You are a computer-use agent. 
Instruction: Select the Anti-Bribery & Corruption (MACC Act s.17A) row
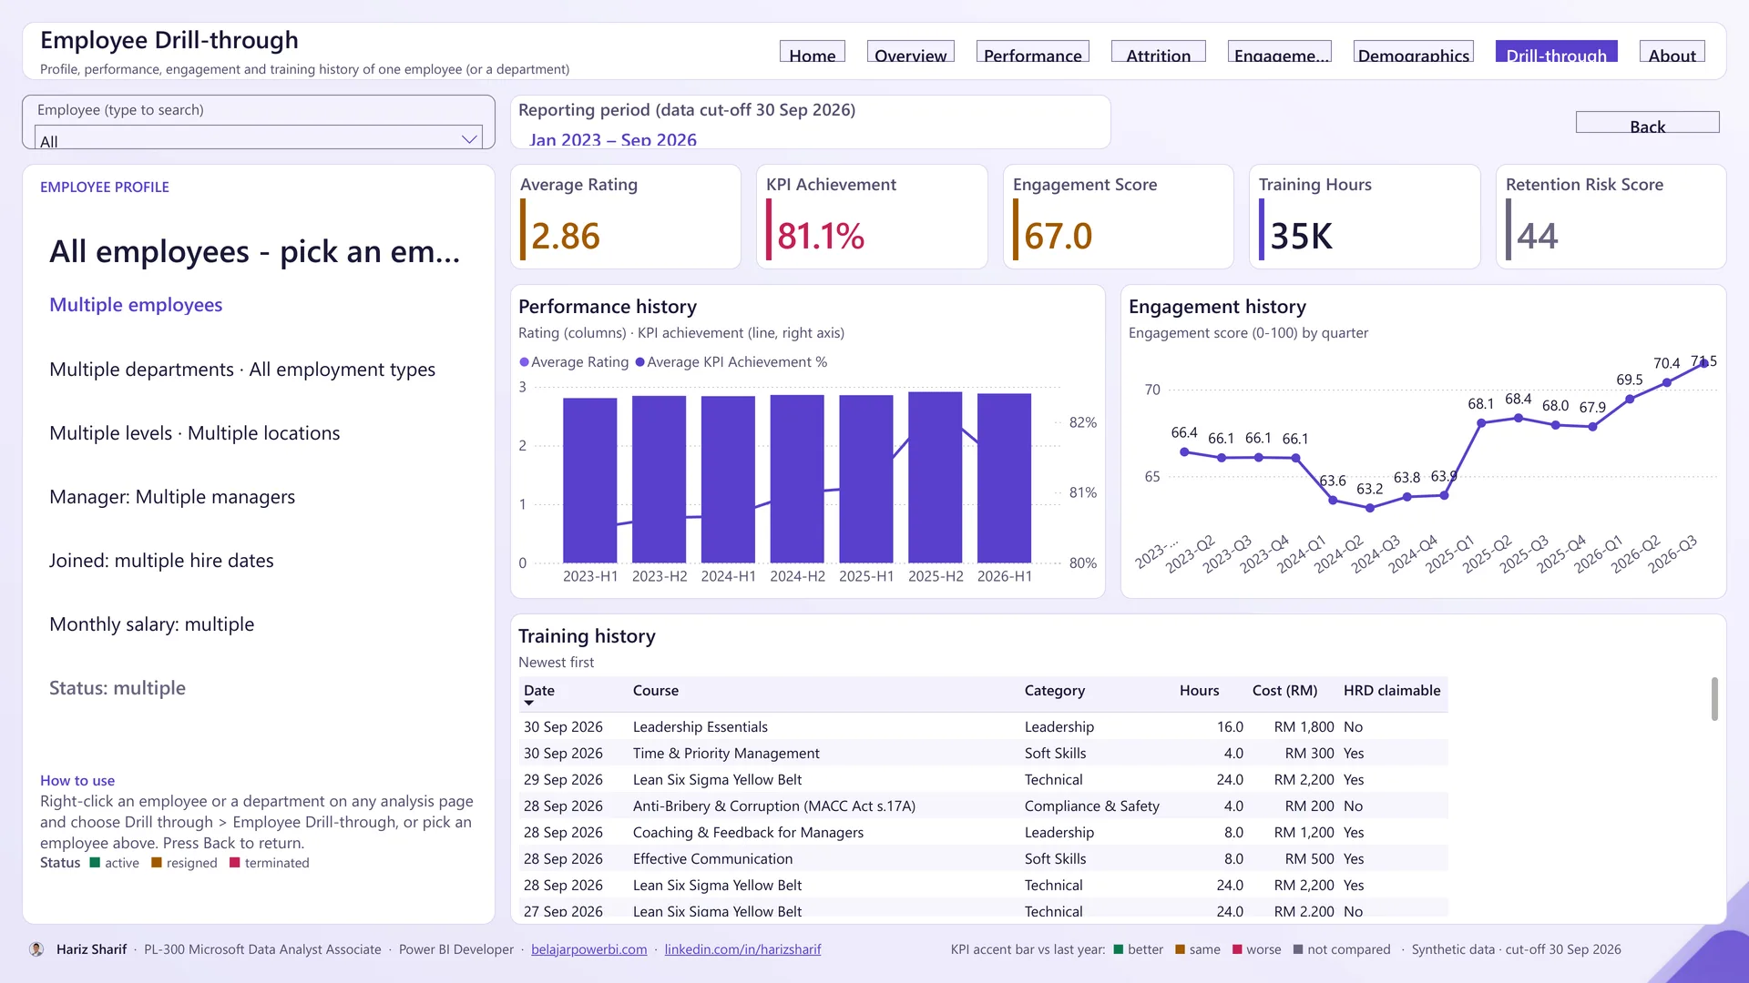click(984, 806)
